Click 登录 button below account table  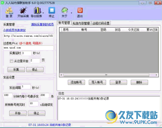pyautogui.click(x=118, y=82)
